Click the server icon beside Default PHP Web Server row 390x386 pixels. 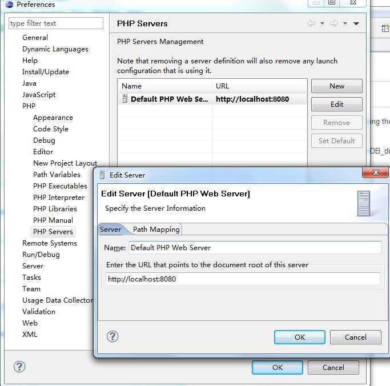point(125,99)
